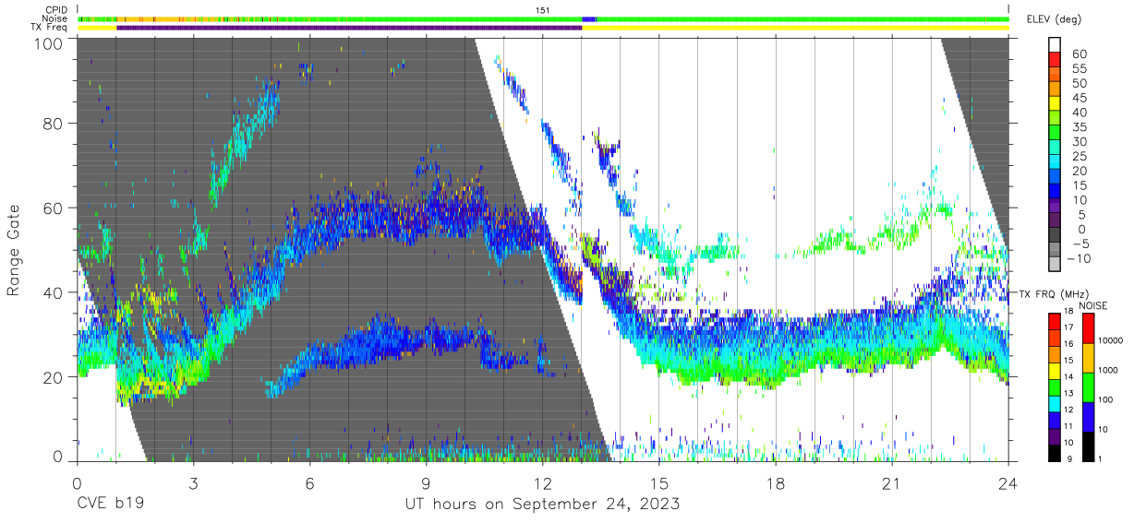Click the black bottom segment of TX FRQ colorbar
This screenshot has height=523, width=1134.
coord(1055,453)
